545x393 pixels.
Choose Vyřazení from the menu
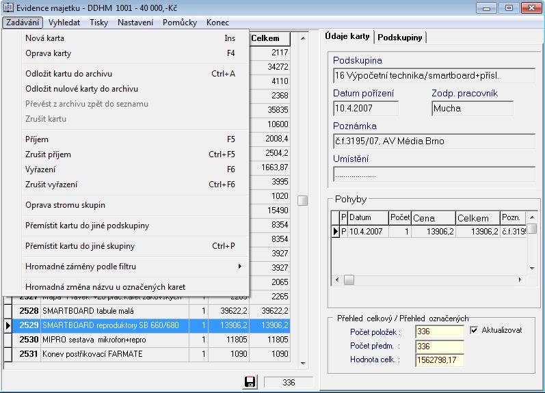[x=135, y=170]
